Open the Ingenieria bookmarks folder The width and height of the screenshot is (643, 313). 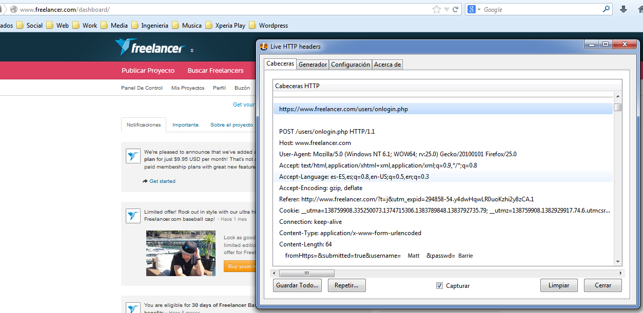tap(150, 25)
